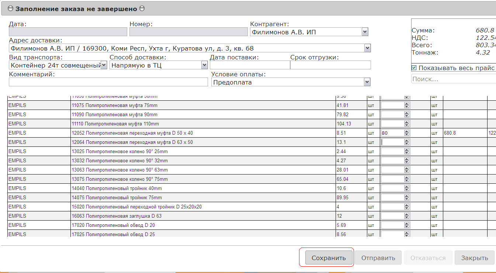Click the Поиск search field

[453, 79]
